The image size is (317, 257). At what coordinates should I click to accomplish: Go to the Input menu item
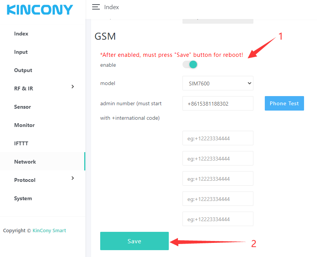tap(21, 52)
